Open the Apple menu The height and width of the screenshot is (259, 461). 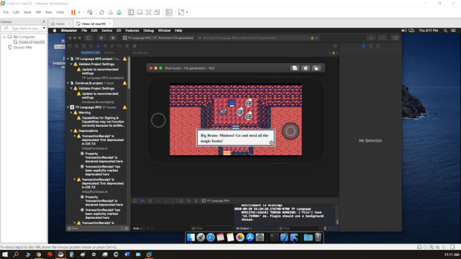point(54,31)
